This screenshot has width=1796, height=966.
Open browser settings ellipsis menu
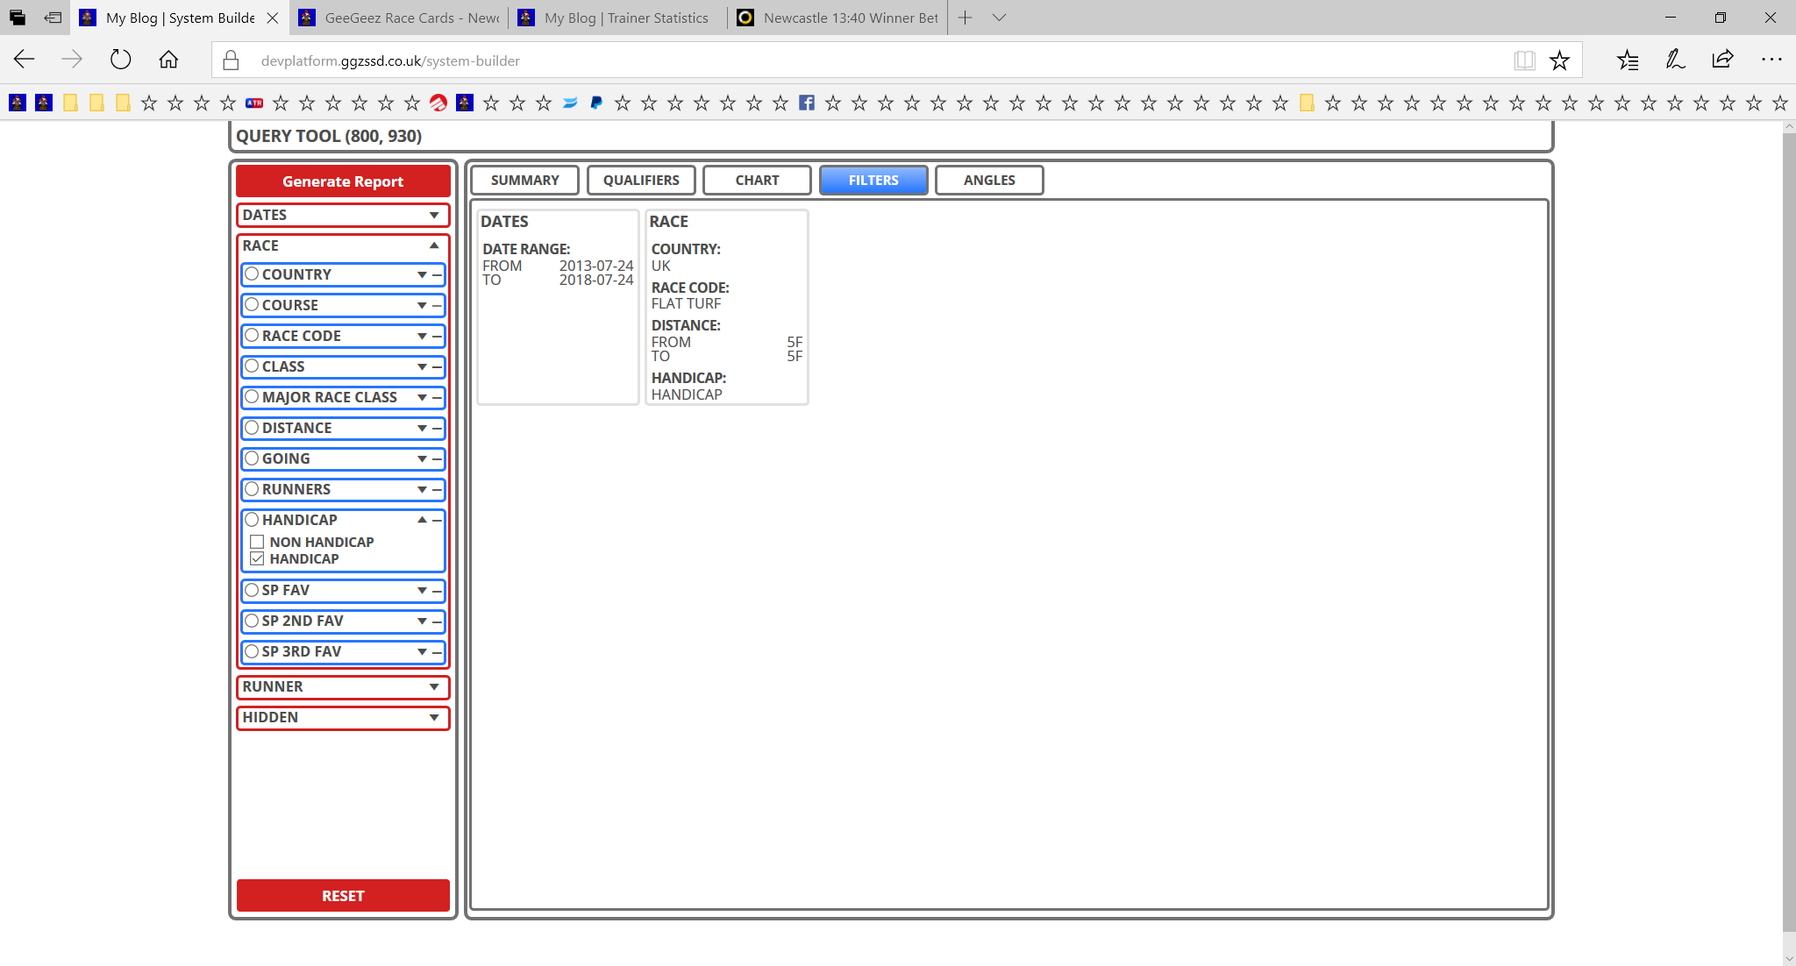pyautogui.click(x=1771, y=60)
